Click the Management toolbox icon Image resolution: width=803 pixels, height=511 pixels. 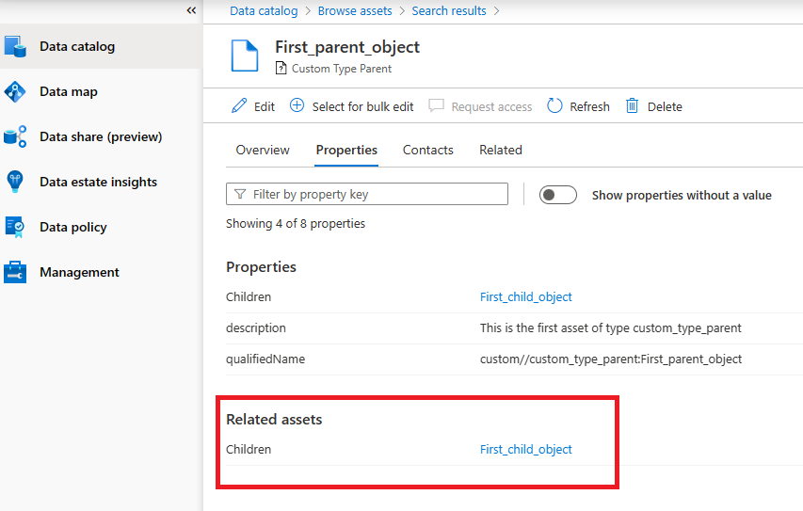[x=15, y=272]
